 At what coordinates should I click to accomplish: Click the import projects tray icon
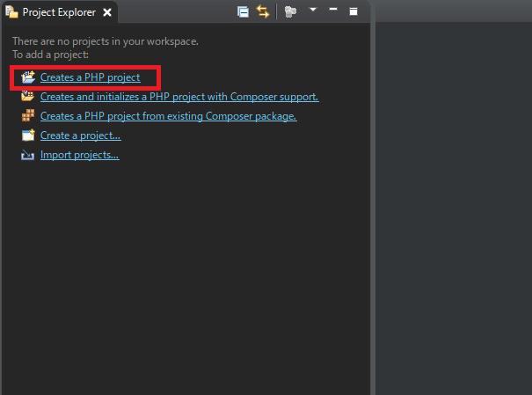tap(27, 155)
